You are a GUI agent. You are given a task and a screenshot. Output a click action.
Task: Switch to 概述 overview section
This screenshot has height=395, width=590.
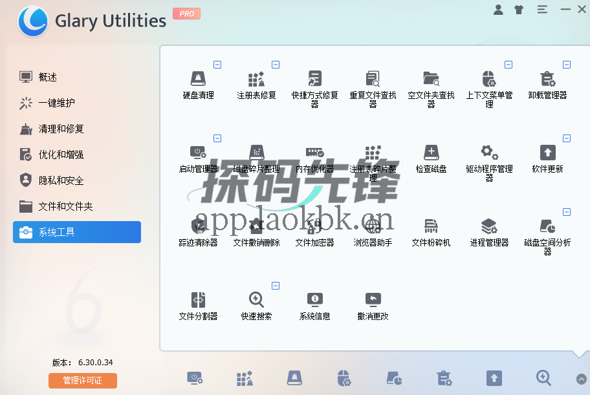pyautogui.click(x=77, y=77)
